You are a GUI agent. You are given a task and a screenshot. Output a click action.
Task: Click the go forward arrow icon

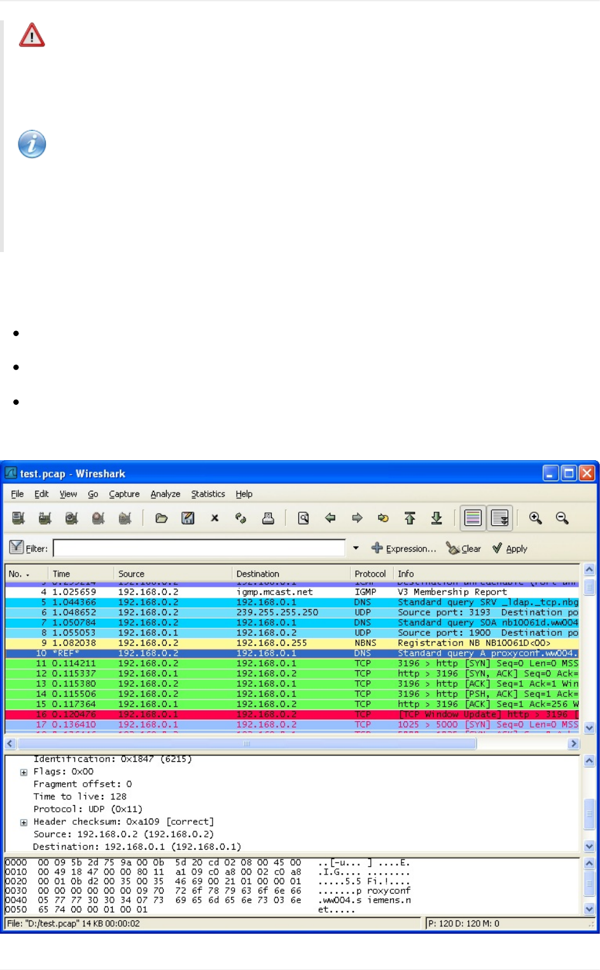(357, 518)
